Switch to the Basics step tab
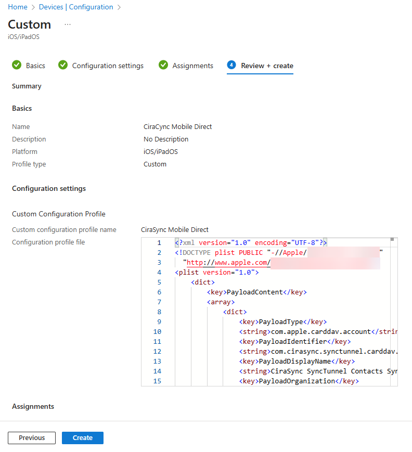Image resolution: width=412 pixels, height=452 pixels. point(35,66)
